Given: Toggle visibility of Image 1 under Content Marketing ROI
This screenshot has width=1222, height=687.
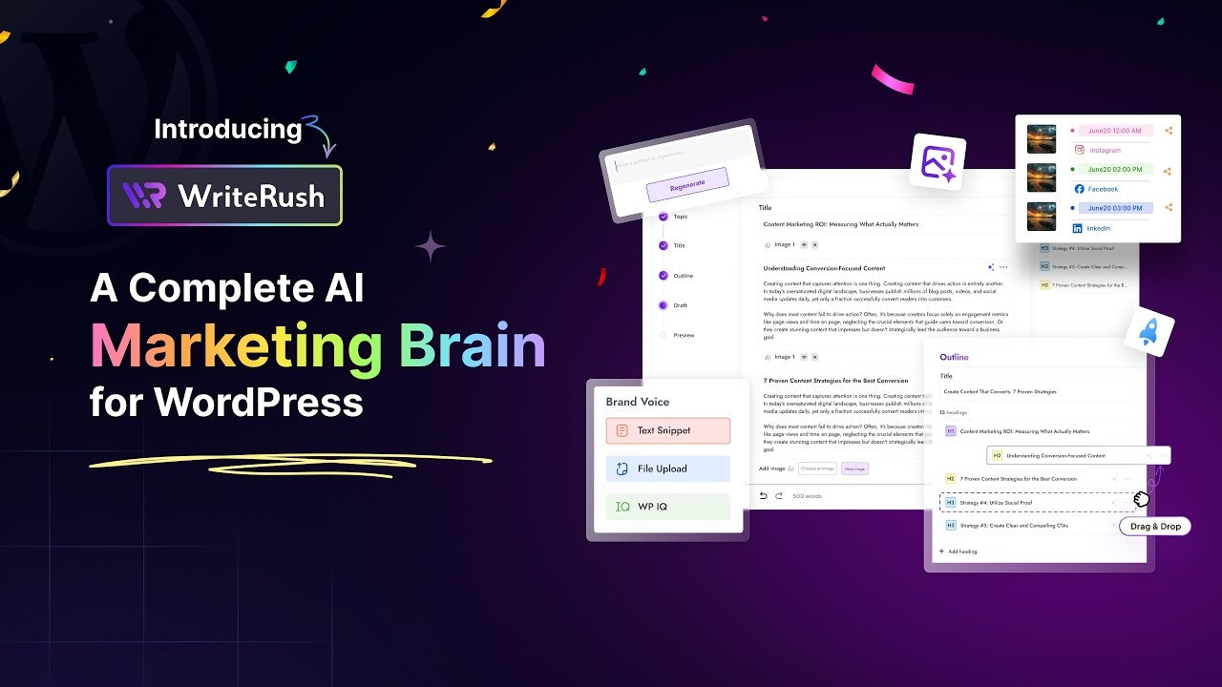Looking at the screenshot, I should (804, 245).
